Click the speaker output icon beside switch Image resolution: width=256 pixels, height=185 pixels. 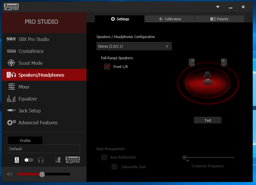click(x=17, y=160)
